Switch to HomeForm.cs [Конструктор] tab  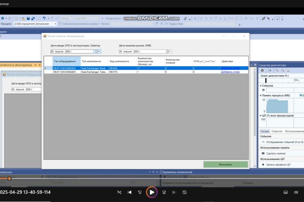[16, 65]
